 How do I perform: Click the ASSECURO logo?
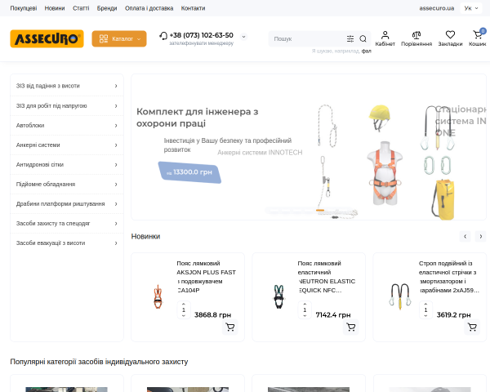[47, 38]
